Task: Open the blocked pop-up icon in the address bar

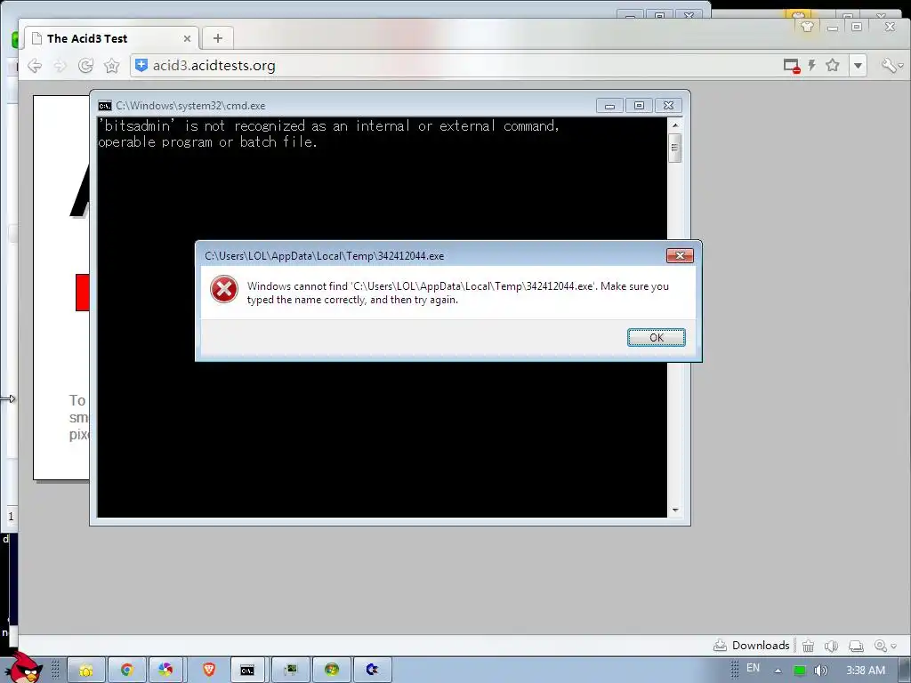Action: click(x=791, y=66)
